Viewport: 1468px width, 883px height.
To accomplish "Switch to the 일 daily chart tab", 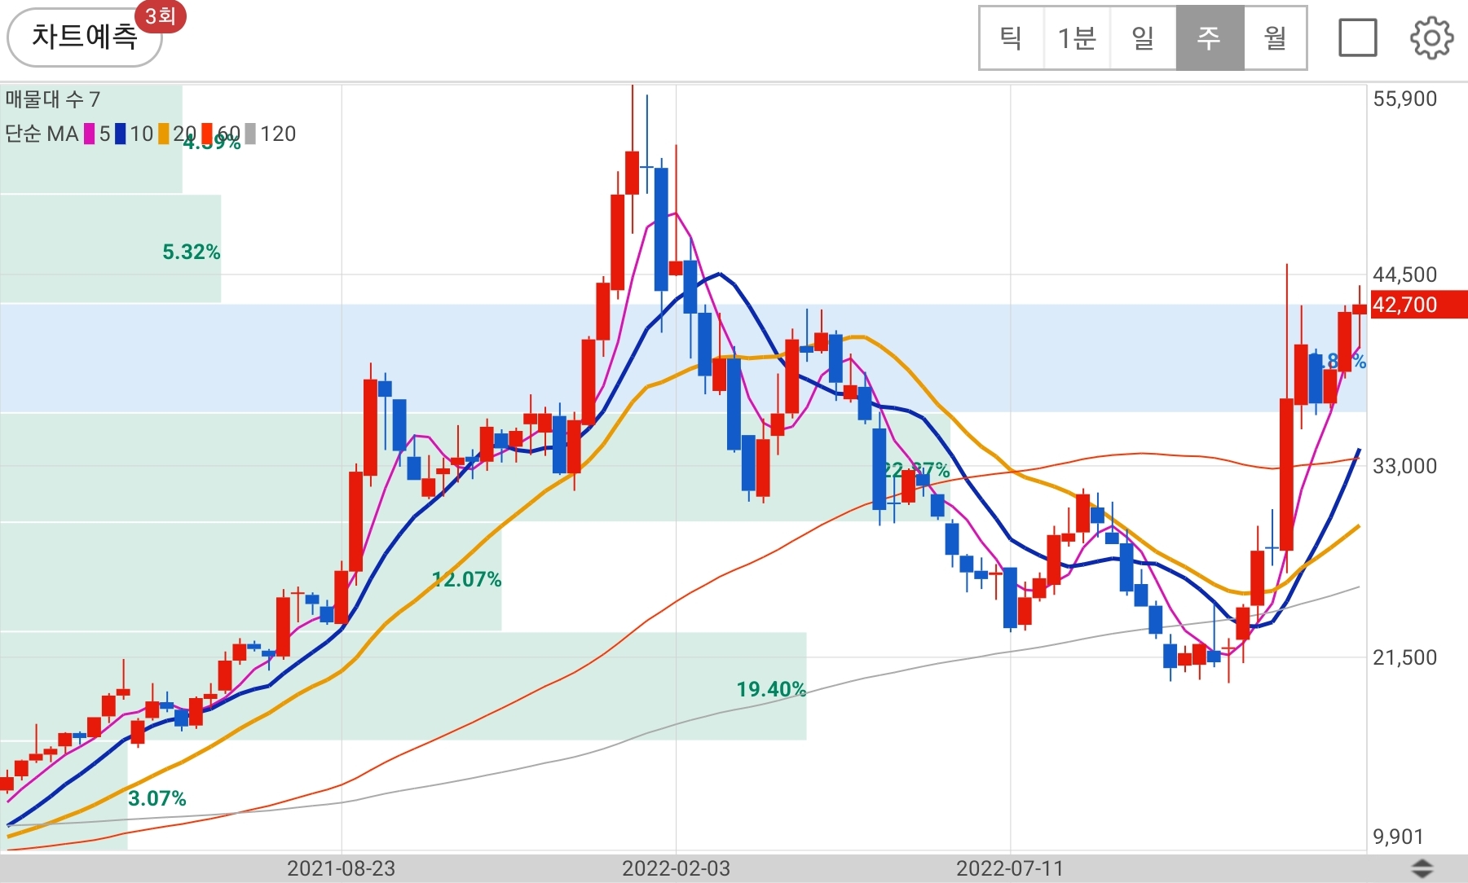I will (x=1143, y=37).
